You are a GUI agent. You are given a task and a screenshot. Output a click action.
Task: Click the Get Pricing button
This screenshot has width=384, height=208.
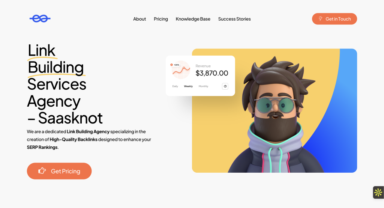(59, 171)
